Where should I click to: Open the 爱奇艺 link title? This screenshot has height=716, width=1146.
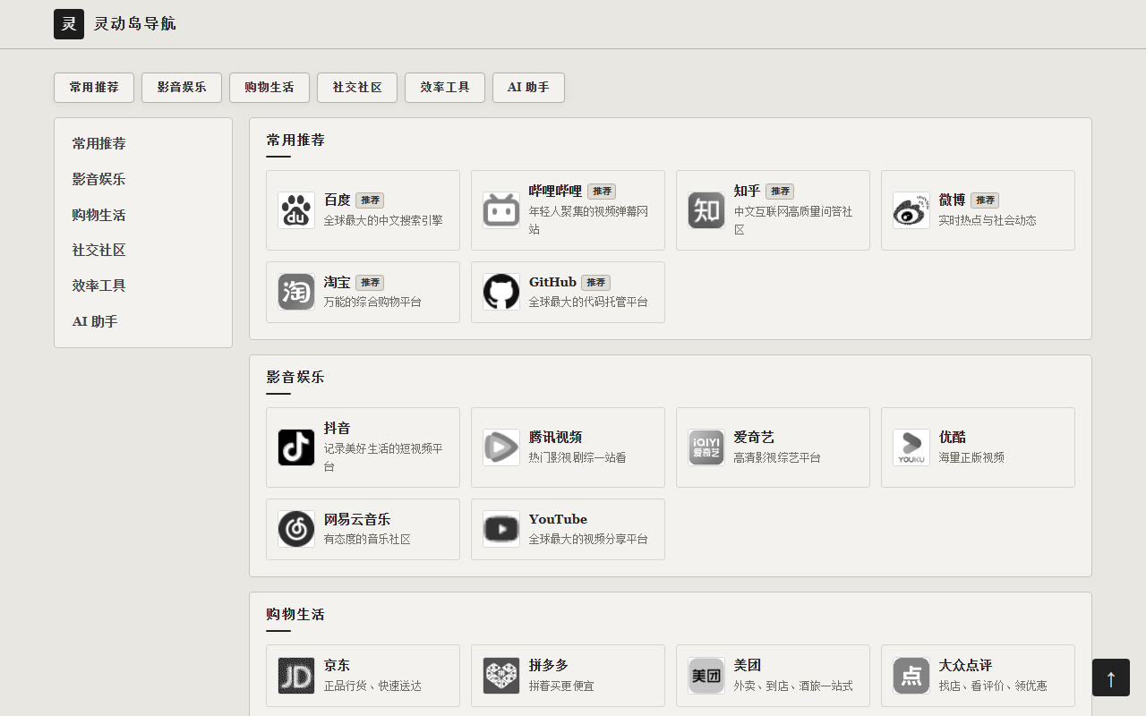click(754, 437)
